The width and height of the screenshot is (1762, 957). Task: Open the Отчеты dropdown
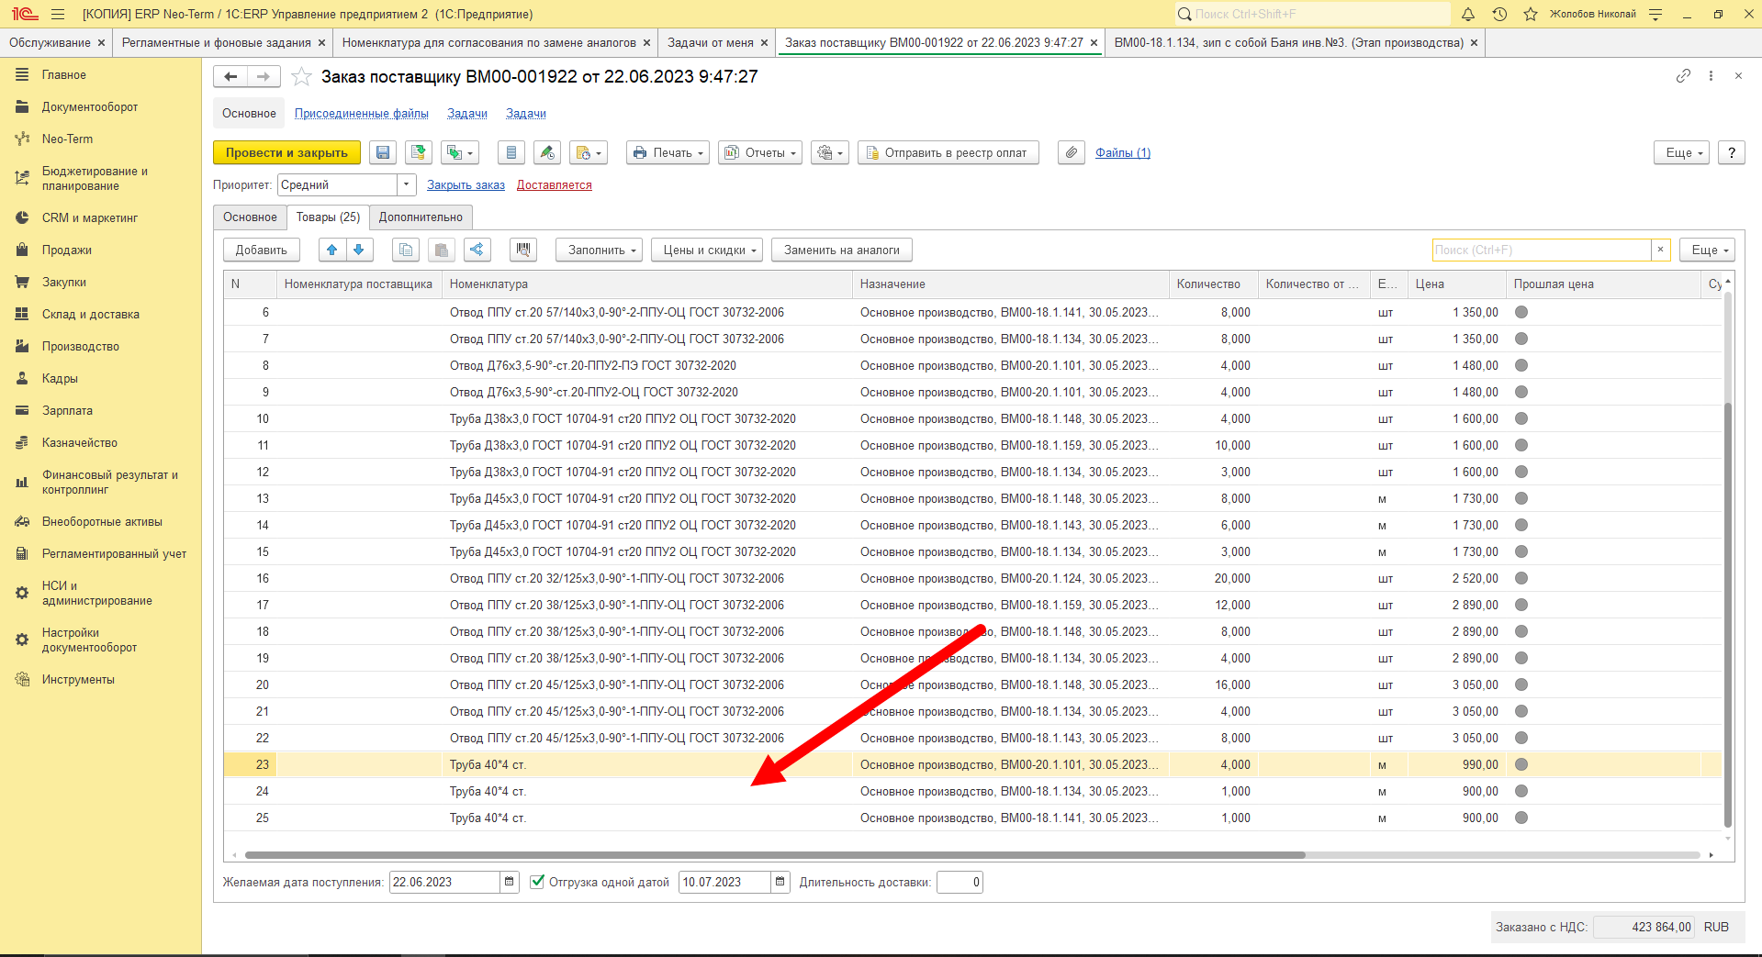[760, 152]
